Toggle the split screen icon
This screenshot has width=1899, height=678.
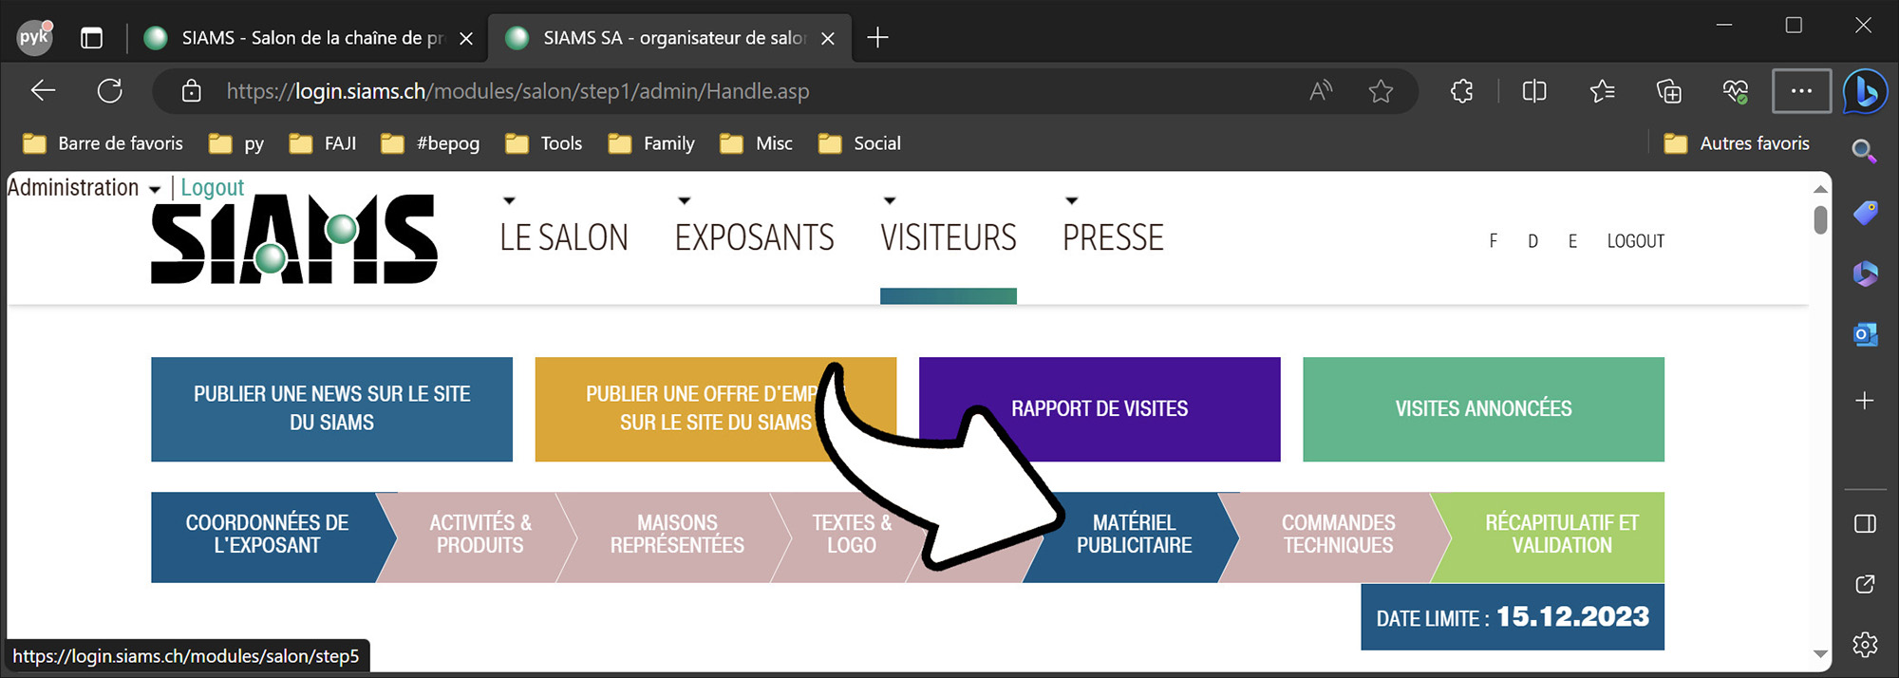1534,91
